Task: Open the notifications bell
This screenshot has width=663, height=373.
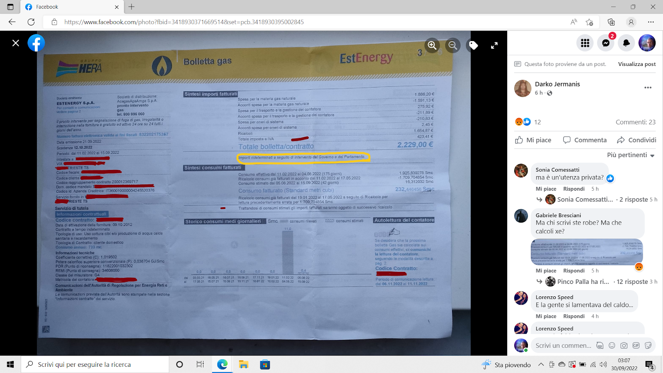Action: point(627,43)
